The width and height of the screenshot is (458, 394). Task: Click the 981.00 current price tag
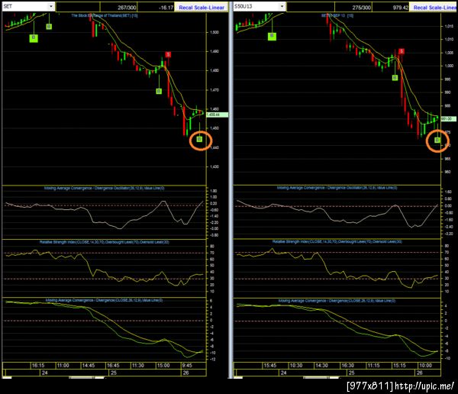448,118
